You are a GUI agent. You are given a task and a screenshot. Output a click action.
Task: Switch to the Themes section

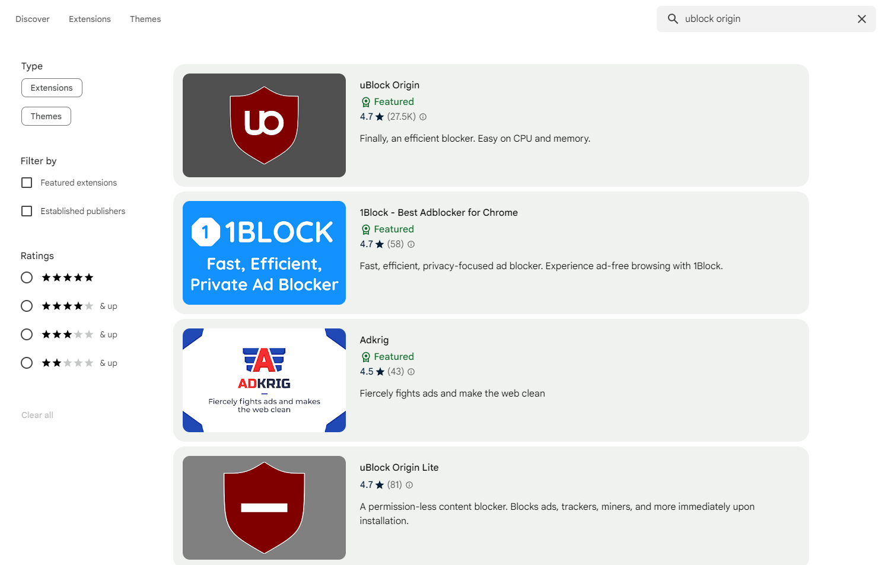pos(145,18)
